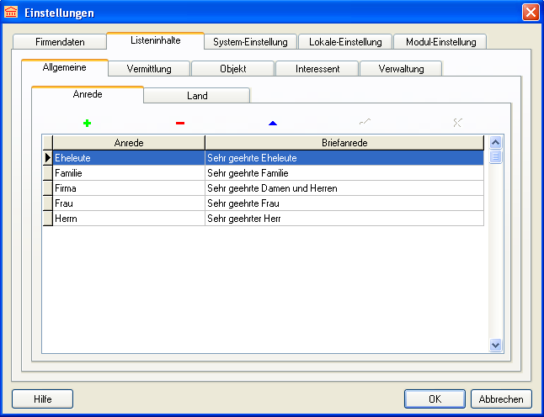This screenshot has height=417, width=544.
Task: Click the blue triangle edit-record icon
Action: pyautogui.click(x=272, y=123)
